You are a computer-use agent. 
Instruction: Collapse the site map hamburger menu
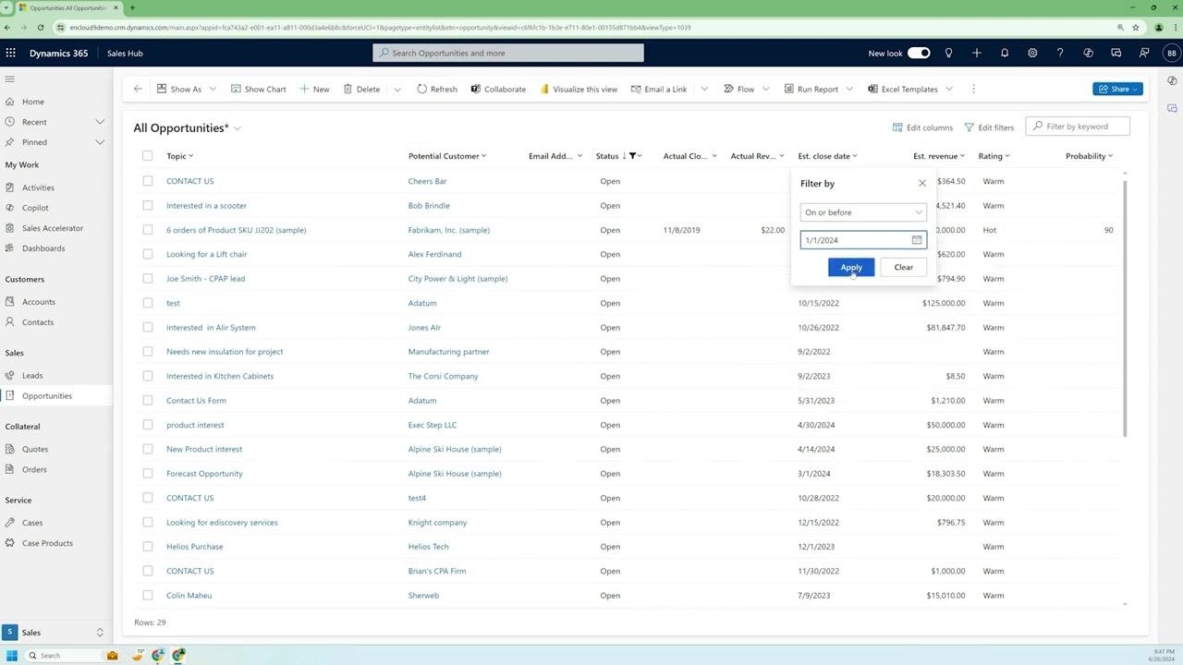tap(10, 79)
